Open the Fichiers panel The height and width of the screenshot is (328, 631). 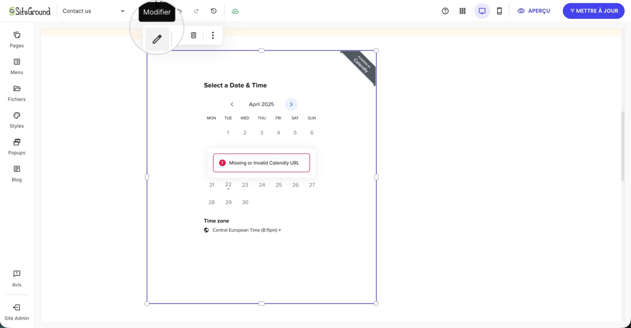tap(17, 93)
